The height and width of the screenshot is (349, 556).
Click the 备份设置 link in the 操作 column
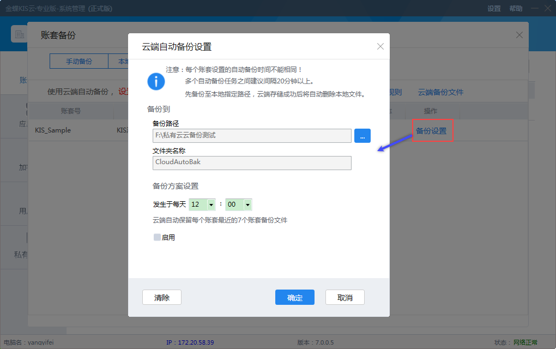tap(432, 130)
